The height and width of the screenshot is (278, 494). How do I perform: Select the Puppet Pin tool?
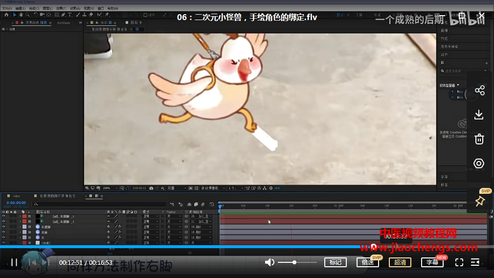pyautogui.click(x=107, y=15)
